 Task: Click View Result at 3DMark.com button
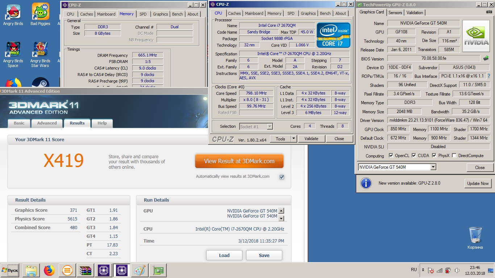click(239, 161)
